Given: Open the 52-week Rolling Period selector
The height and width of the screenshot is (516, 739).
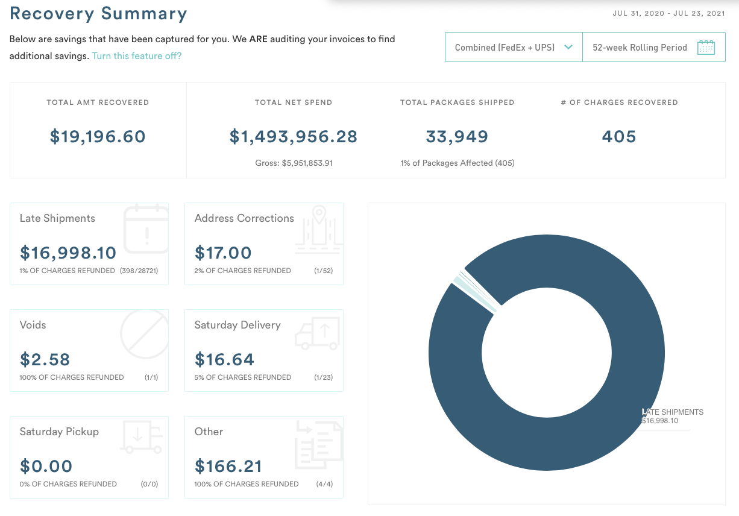Looking at the screenshot, I should (x=654, y=46).
